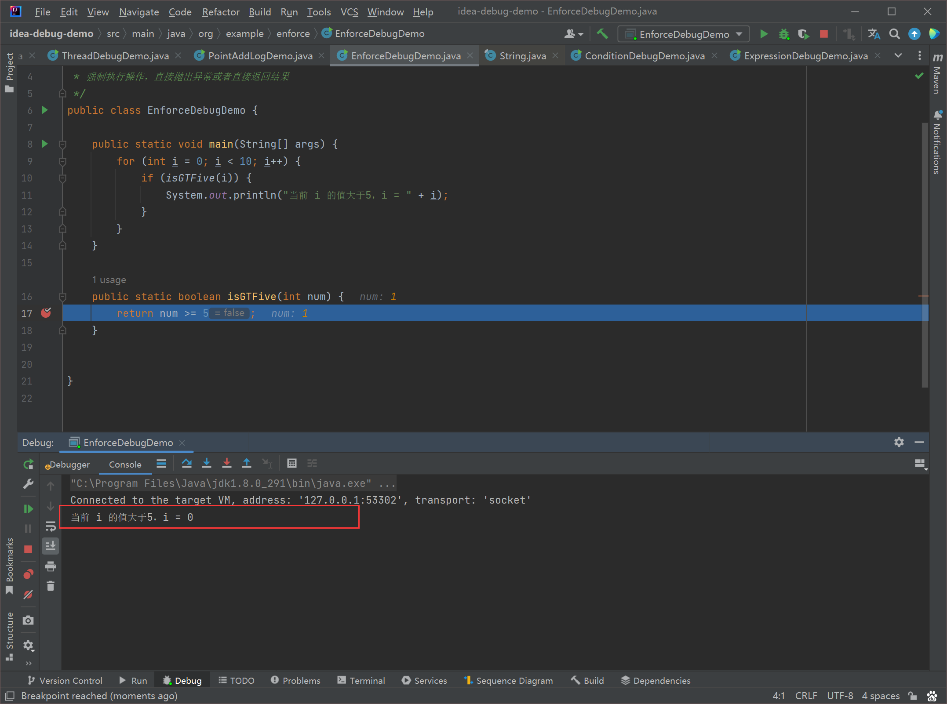This screenshot has width=947, height=704.
Task: Open the File menu
Action: coord(43,12)
